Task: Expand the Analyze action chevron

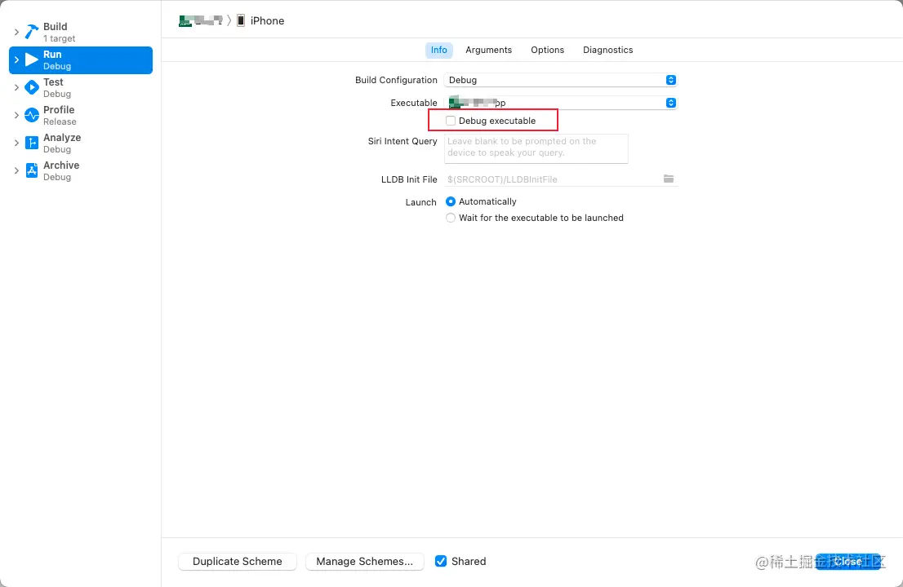Action: point(16,143)
